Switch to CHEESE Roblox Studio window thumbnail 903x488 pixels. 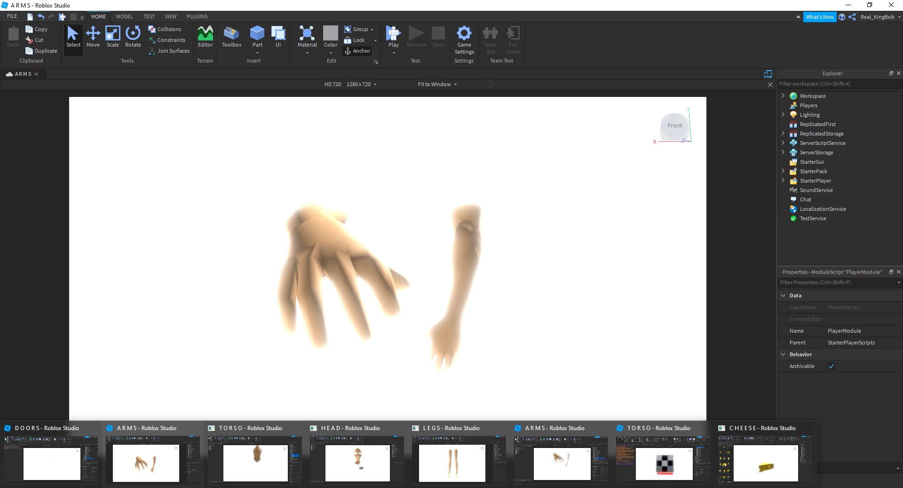click(x=765, y=455)
